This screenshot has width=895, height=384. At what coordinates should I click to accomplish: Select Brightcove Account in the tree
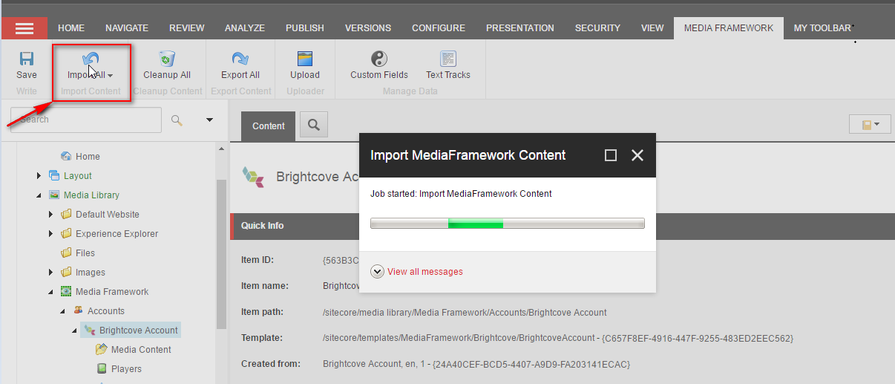tap(139, 331)
